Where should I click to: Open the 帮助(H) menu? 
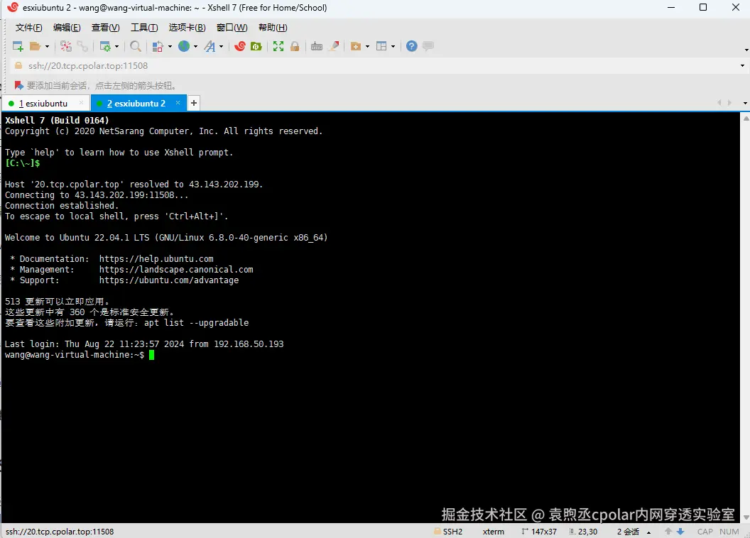tap(273, 28)
